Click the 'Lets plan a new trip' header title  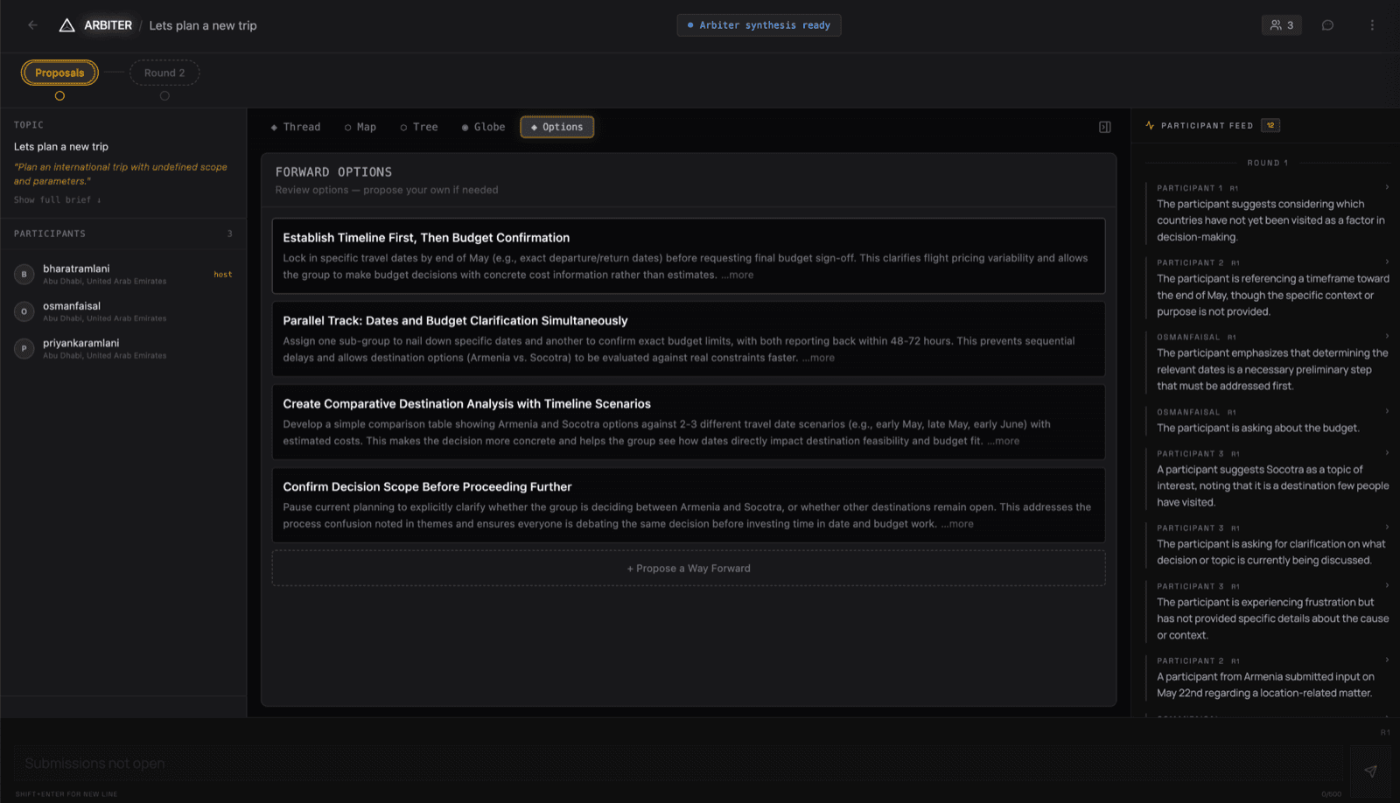point(203,25)
